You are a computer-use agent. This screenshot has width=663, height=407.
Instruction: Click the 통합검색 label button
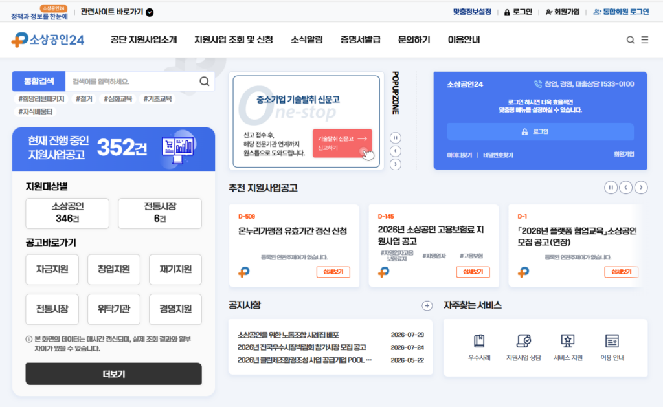(x=39, y=81)
